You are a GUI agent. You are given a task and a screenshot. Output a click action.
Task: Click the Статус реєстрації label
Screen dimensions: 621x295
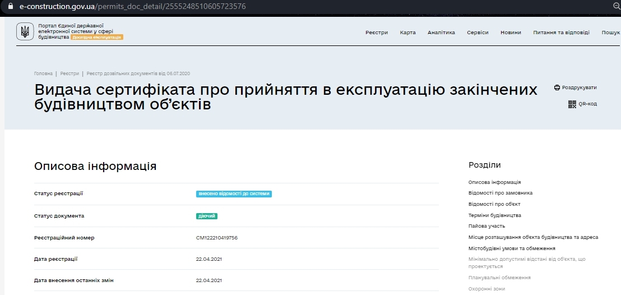point(59,193)
